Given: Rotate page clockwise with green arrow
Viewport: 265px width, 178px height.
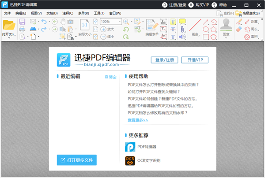Looking at the screenshot, I should pos(126,37).
